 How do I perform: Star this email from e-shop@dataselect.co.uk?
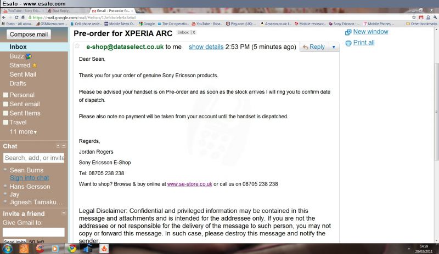(77, 46)
